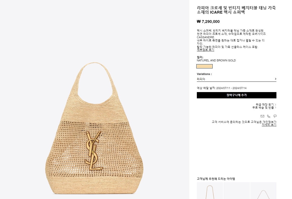The image size is (292, 199).
Task: Open the 취급 매장 찾기 store finder link
Action: point(265,105)
